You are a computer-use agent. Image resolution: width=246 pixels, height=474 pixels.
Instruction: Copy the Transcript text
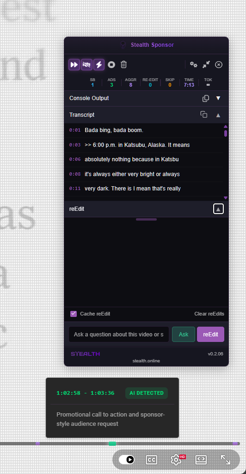[204, 114]
